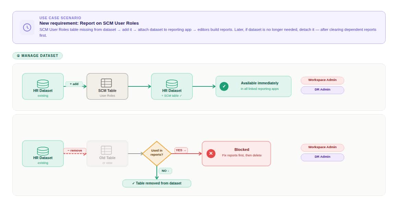Click the Workspace Admin badge in the add flow
This screenshot has height=215, width=398.
click(x=323, y=80)
